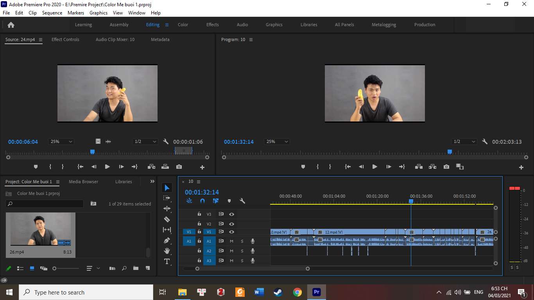This screenshot has width=534, height=300.
Task: Toggle lock on track V1
Action: tap(199, 232)
